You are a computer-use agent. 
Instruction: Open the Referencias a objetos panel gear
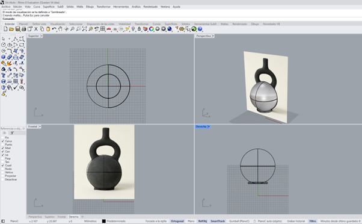click(23, 128)
